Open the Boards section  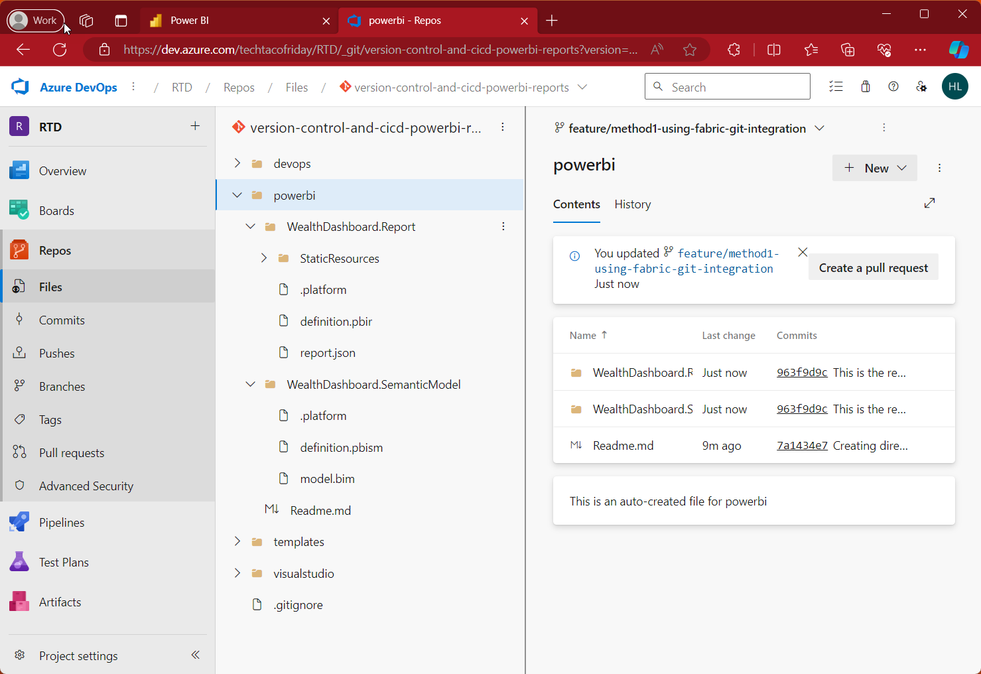coord(56,210)
